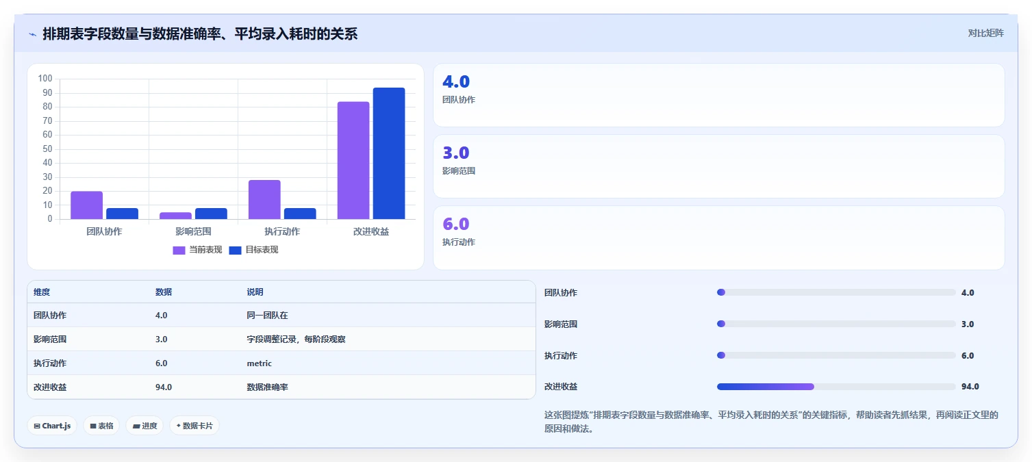
Task: Click the purple 改进收益 current bar in chart
Action: [353, 160]
